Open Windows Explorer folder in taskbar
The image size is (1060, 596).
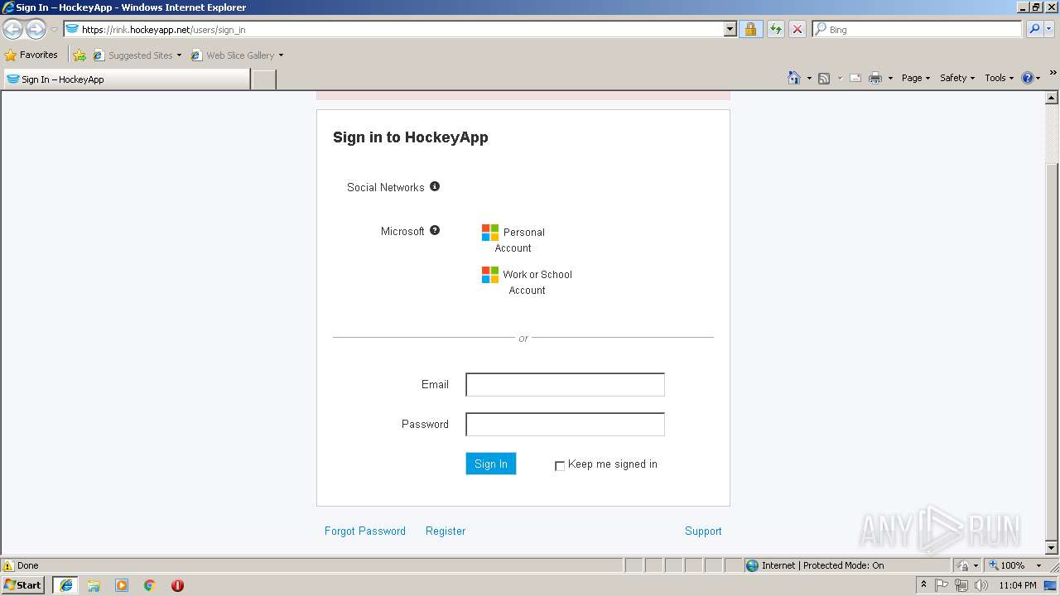(x=94, y=585)
